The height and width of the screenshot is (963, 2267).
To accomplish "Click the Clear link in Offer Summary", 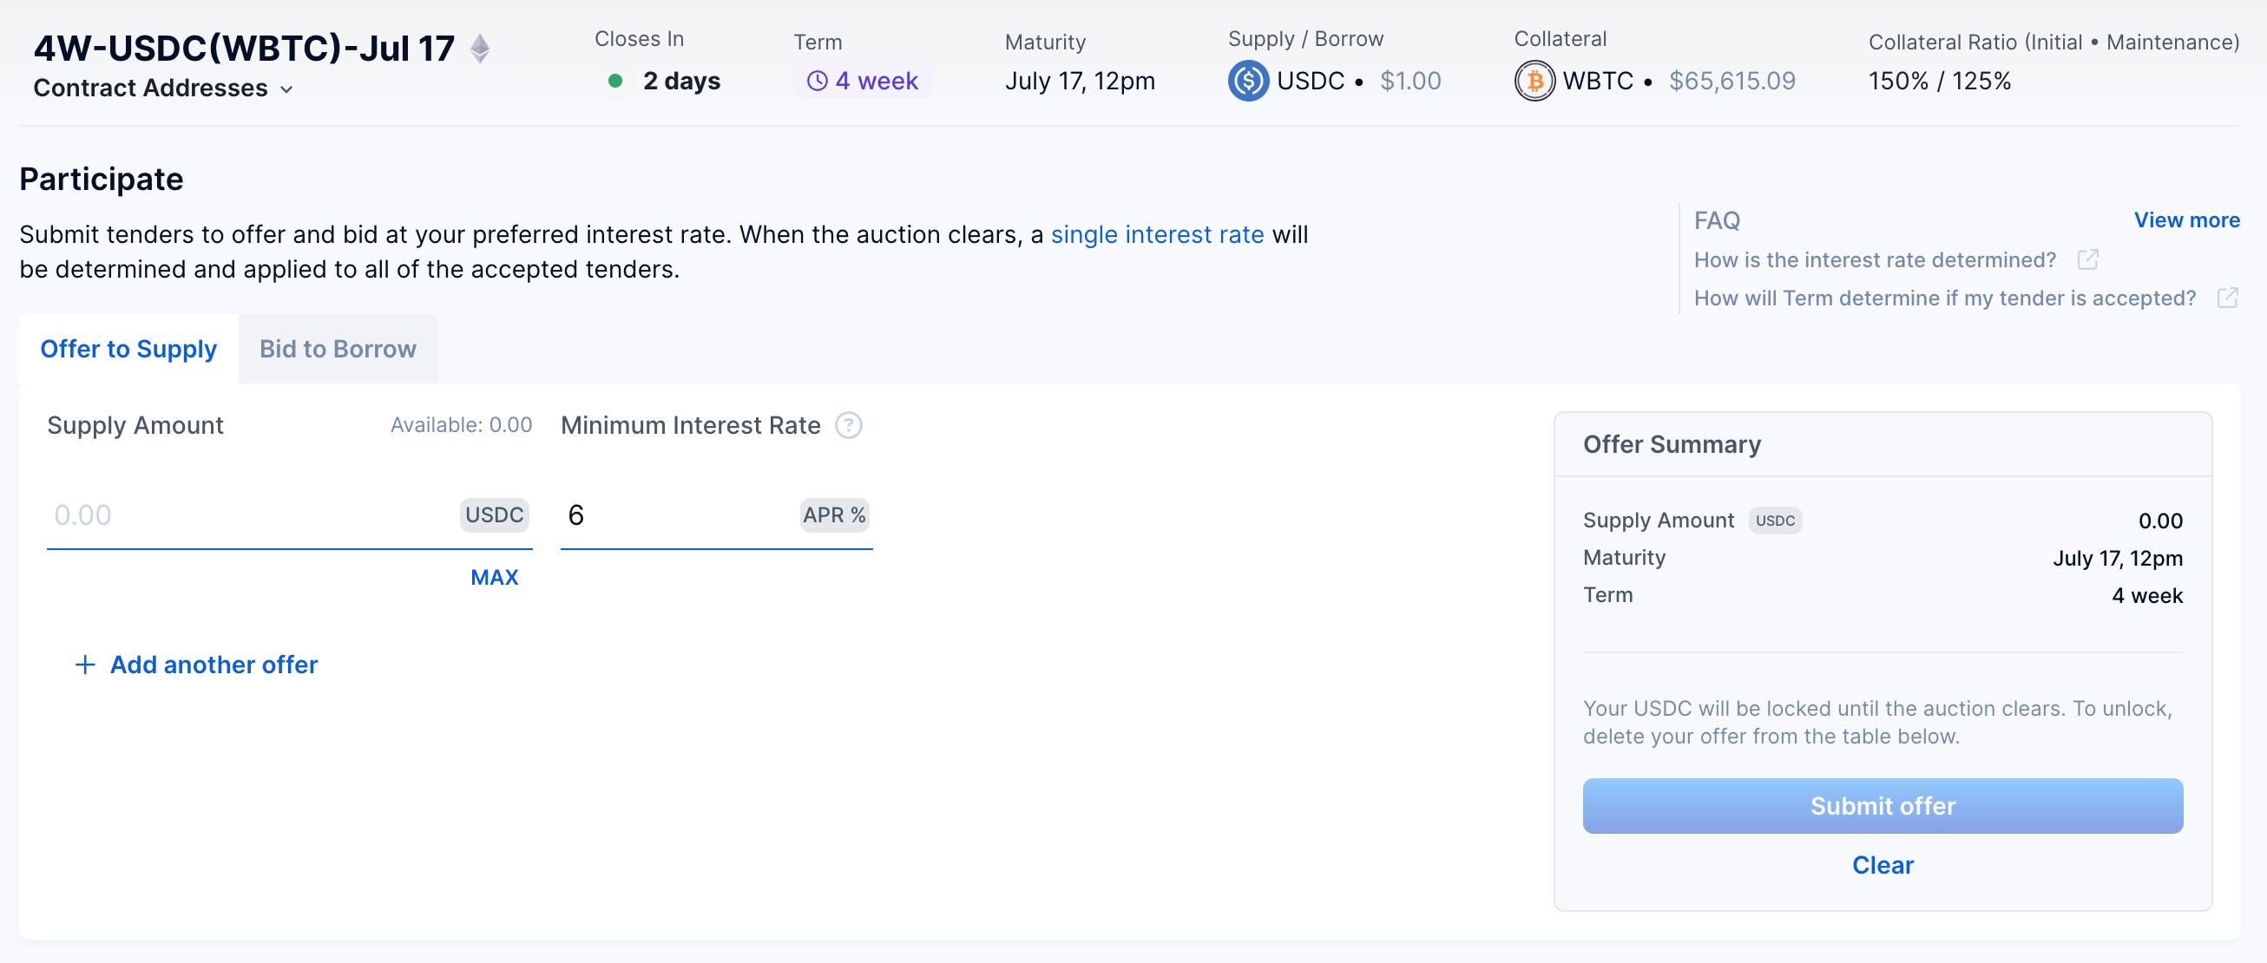I will [1882, 864].
